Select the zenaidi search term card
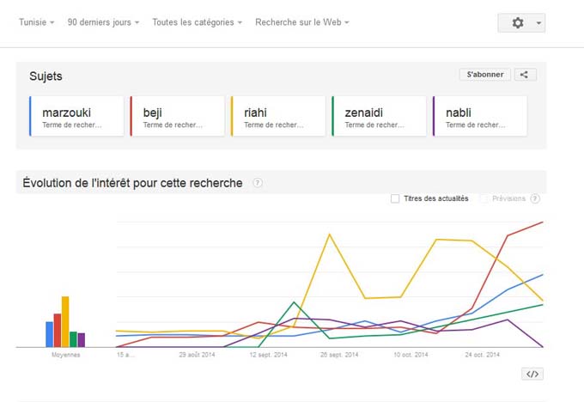The width and height of the screenshot is (584, 402). click(379, 116)
